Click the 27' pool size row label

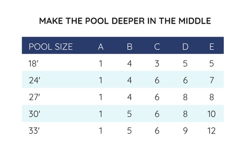[x=34, y=97]
